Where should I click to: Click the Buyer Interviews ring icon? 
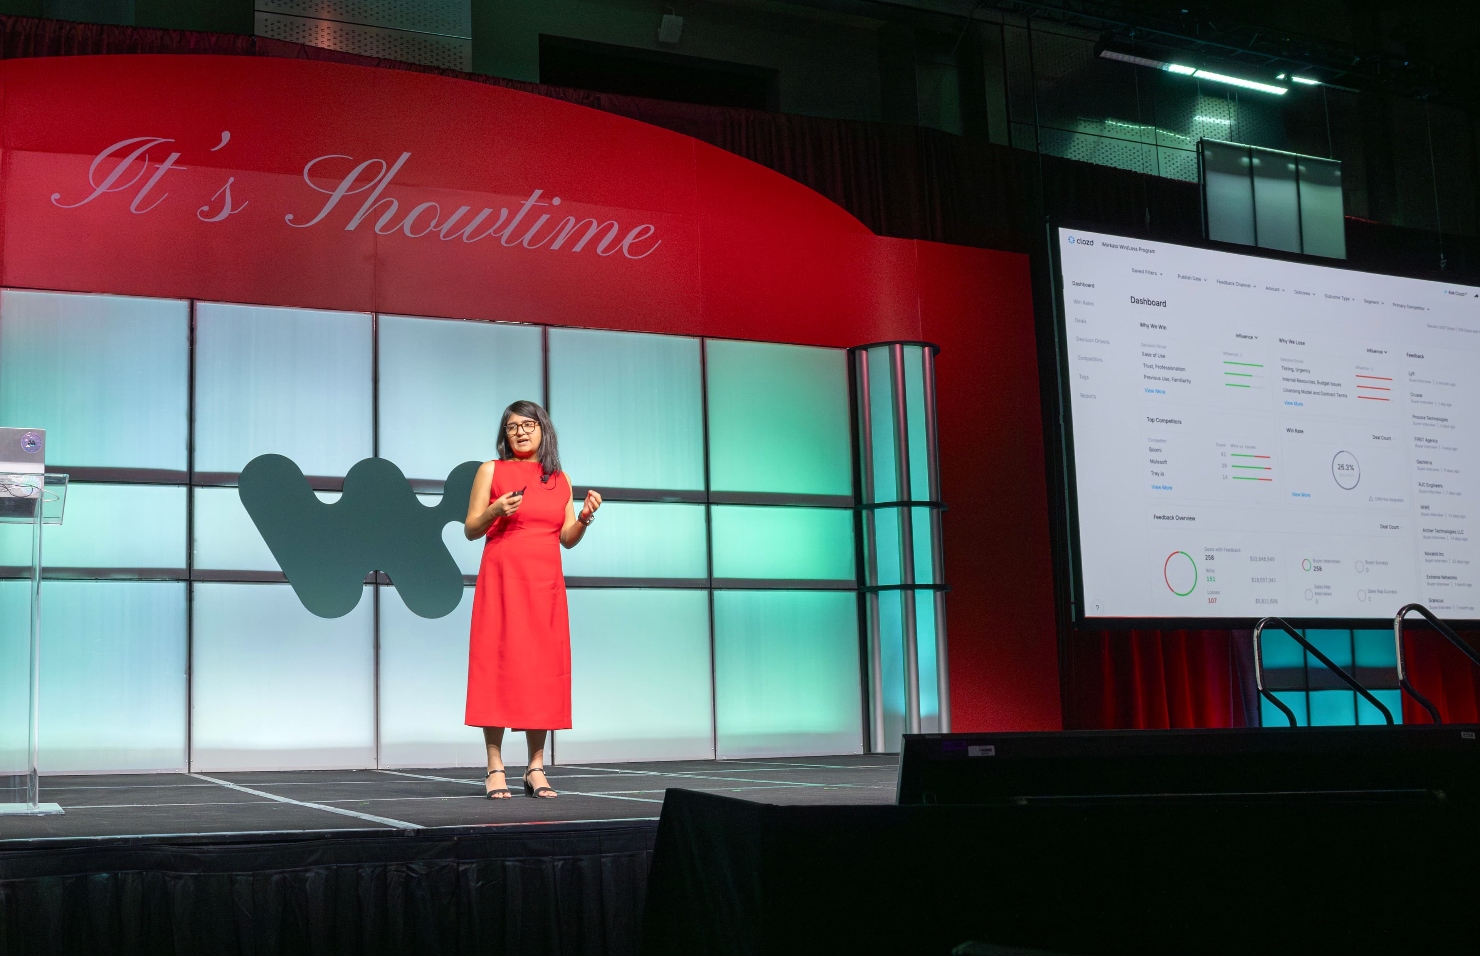(x=1307, y=564)
